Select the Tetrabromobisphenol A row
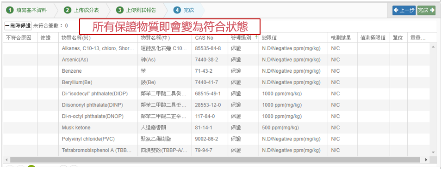This screenshot has width=441, height=169. click(x=216, y=151)
